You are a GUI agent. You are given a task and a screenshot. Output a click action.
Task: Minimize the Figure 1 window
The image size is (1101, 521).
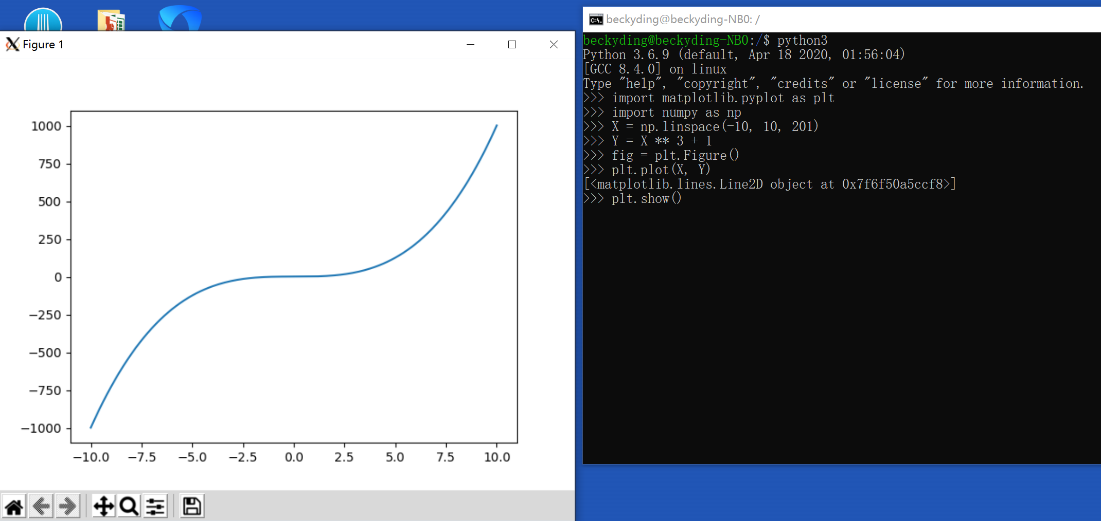(471, 45)
